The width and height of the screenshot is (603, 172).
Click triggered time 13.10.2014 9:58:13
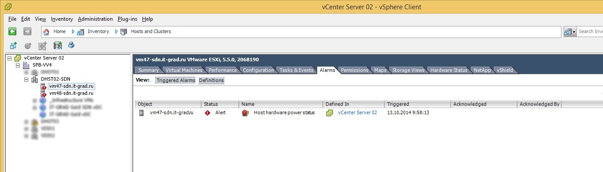pyautogui.click(x=408, y=113)
